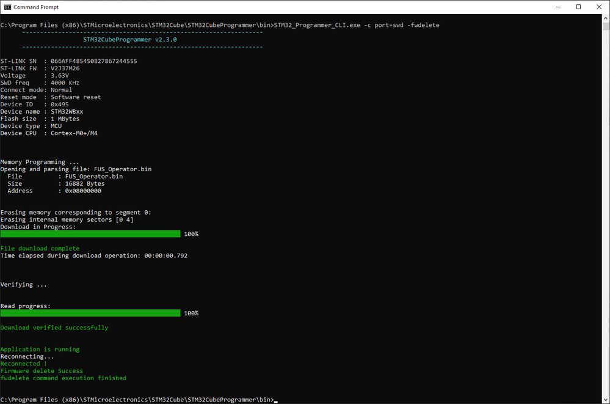The image size is (610, 404).
Task: Select the Application is running message
Action: click(40, 350)
